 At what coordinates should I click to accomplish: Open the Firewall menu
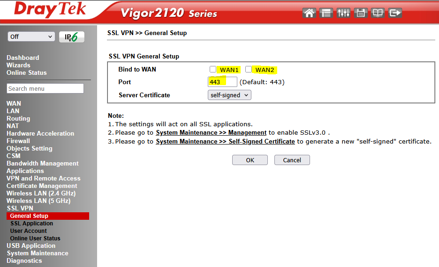click(x=18, y=141)
